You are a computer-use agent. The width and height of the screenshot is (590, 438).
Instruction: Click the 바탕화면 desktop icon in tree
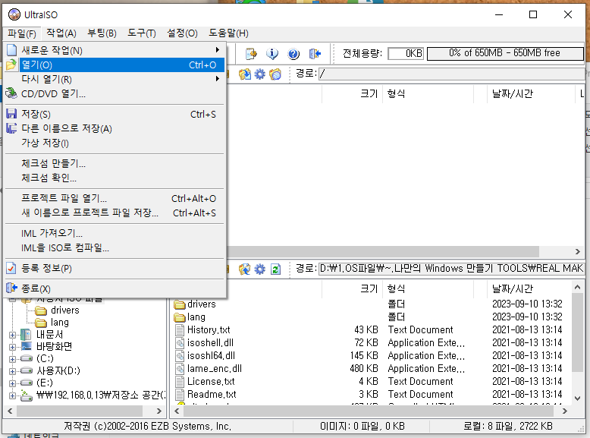click(x=27, y=346)
